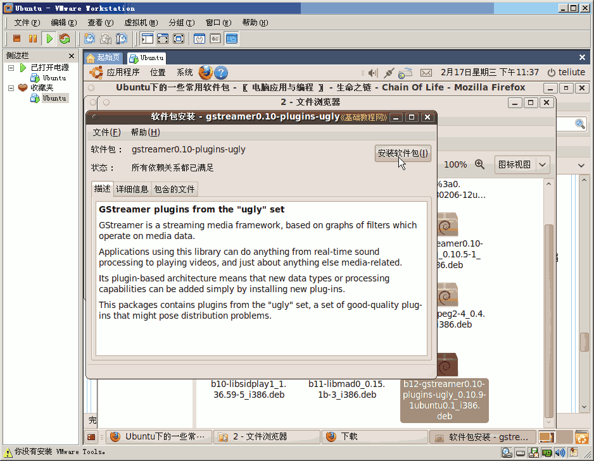Click the console view toolbar icon
594x461 pixels.
tap(232, 39)
